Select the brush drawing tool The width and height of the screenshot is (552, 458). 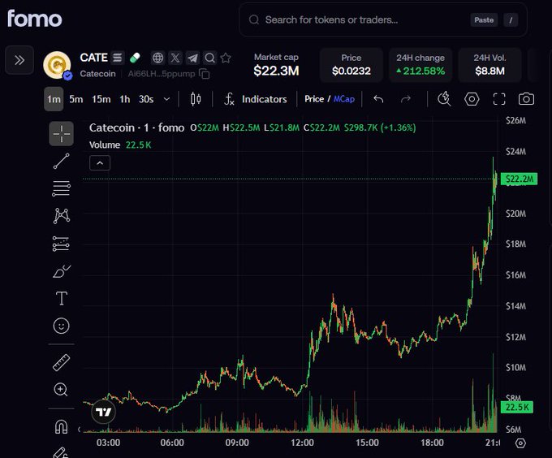(62, 271)
